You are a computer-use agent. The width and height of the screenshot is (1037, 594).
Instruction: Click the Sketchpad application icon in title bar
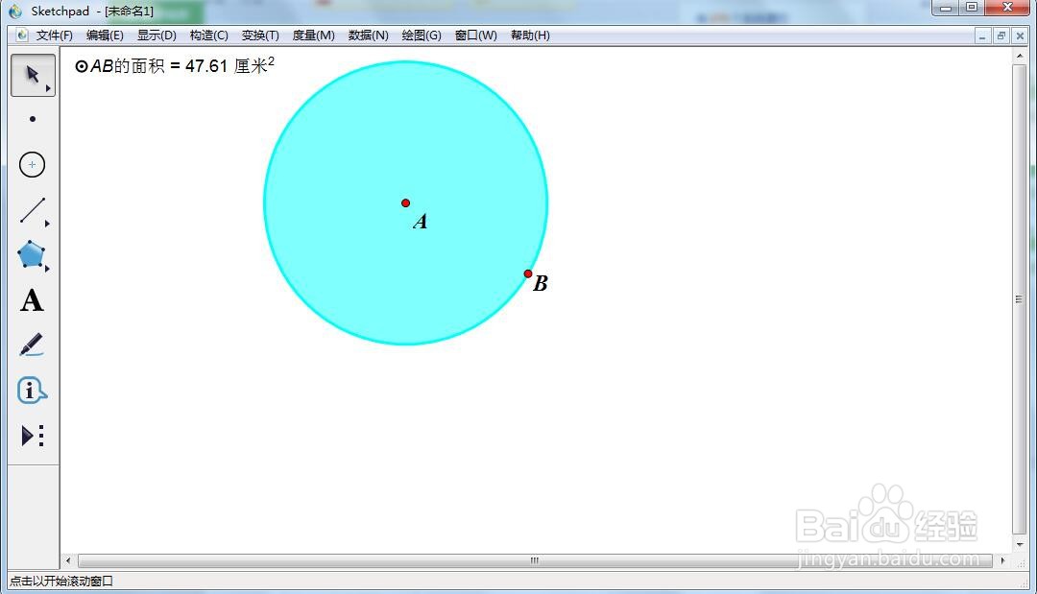(16, 12)
